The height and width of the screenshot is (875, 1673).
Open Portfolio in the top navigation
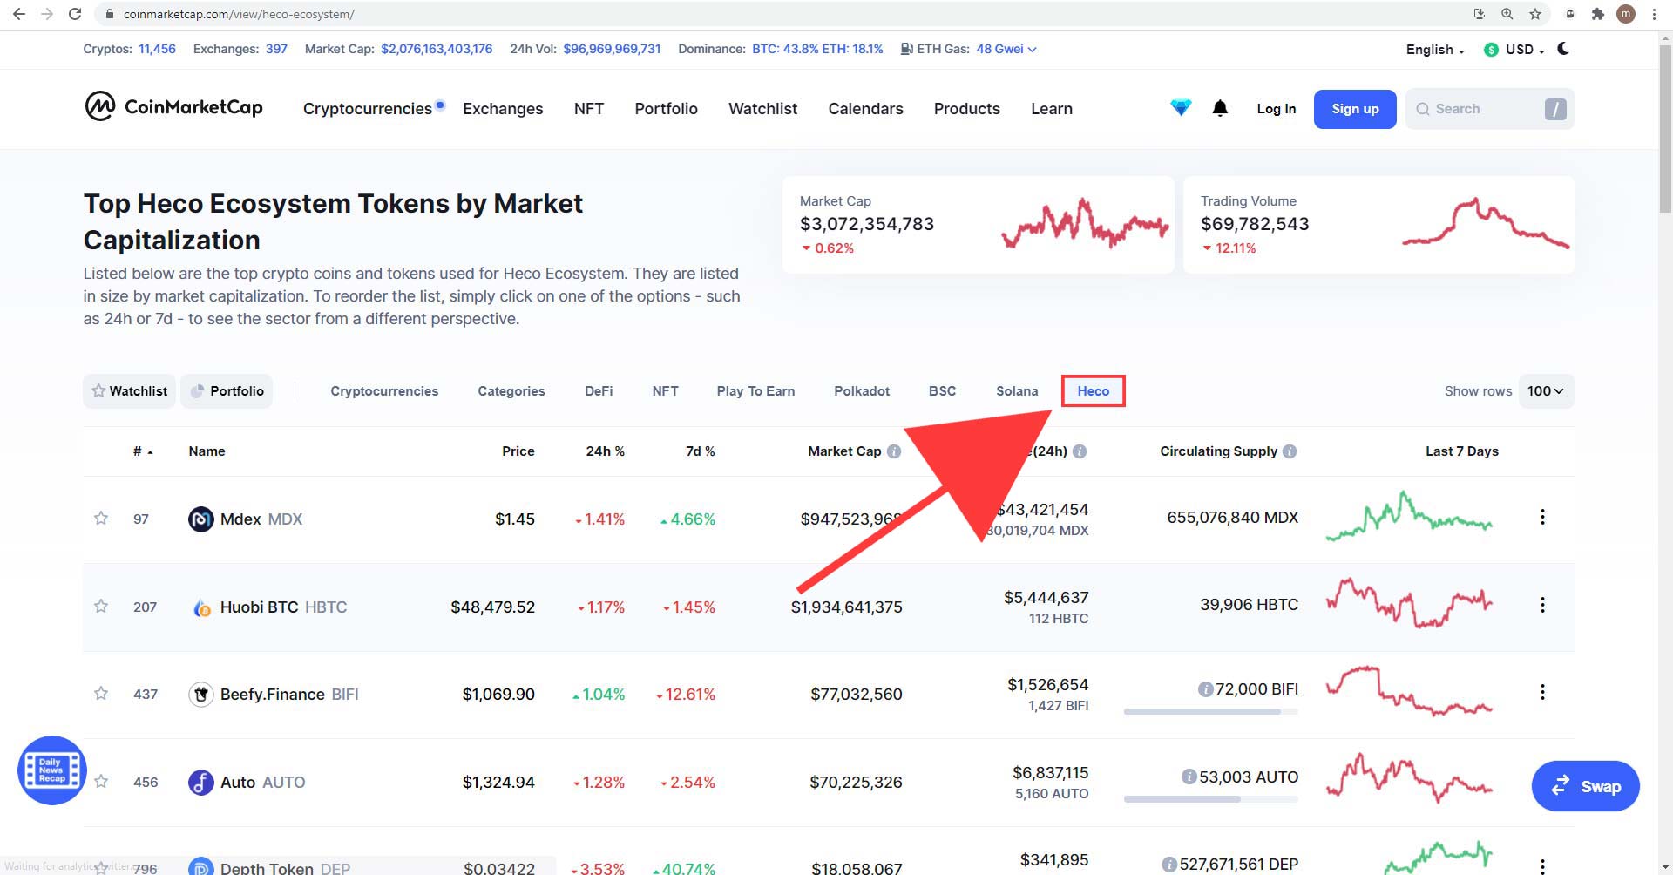tap(666, 108)
